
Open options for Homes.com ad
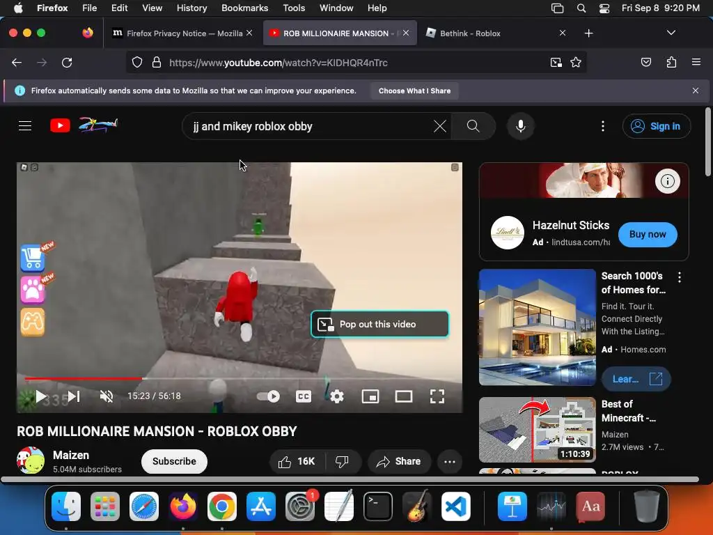click(x=680, y=277)
